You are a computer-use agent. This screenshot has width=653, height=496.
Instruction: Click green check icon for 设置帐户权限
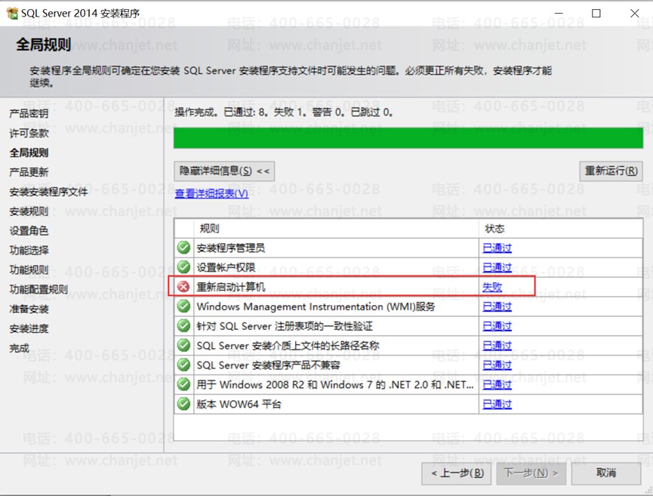[183, 267]
